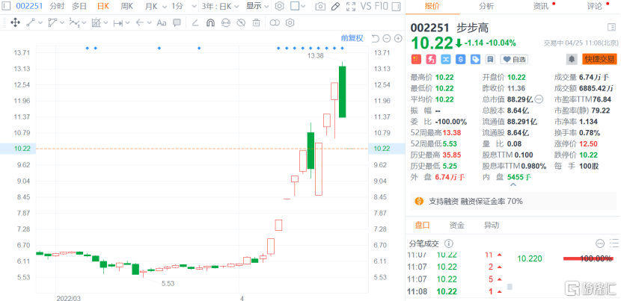
Task: Open drawing toolbar settings gear
Action: 290,22
